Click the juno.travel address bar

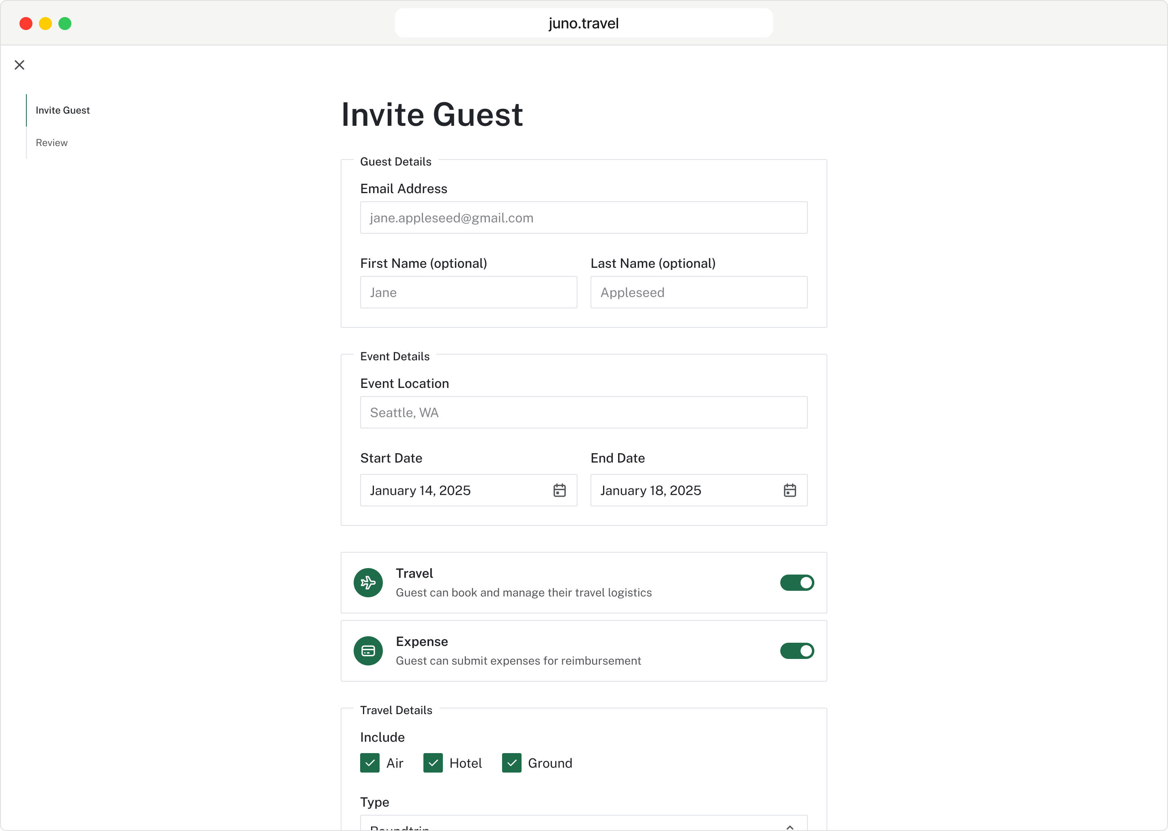[x=584, y=22]
